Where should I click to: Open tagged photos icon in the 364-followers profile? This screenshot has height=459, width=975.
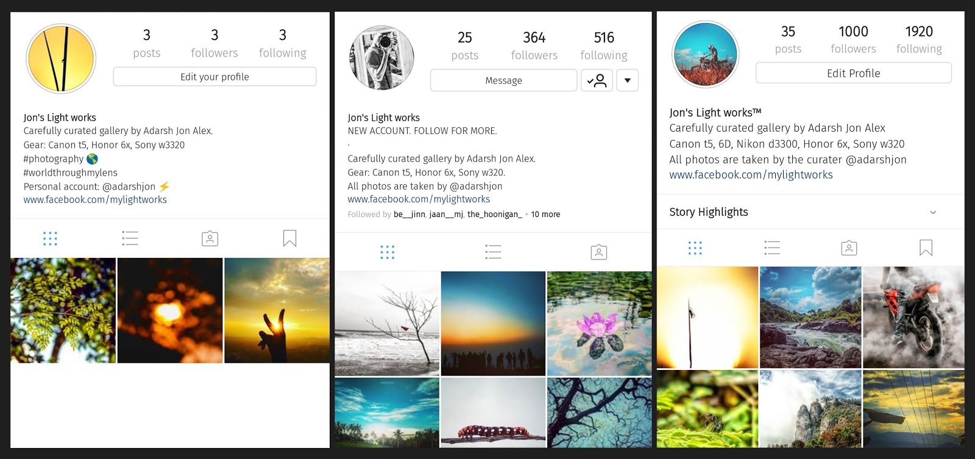pyautogui.click(x=599, y=252)
